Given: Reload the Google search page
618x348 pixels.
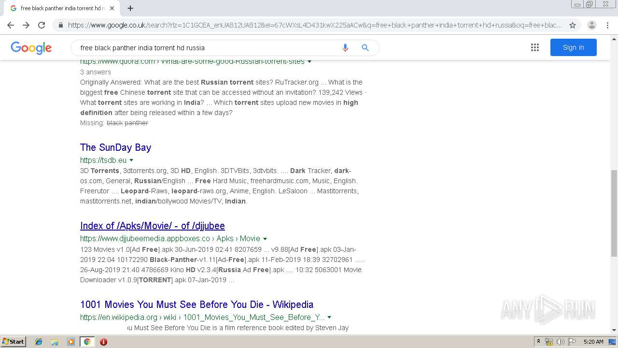Looking at the screenshot, I should click(42, 25).
